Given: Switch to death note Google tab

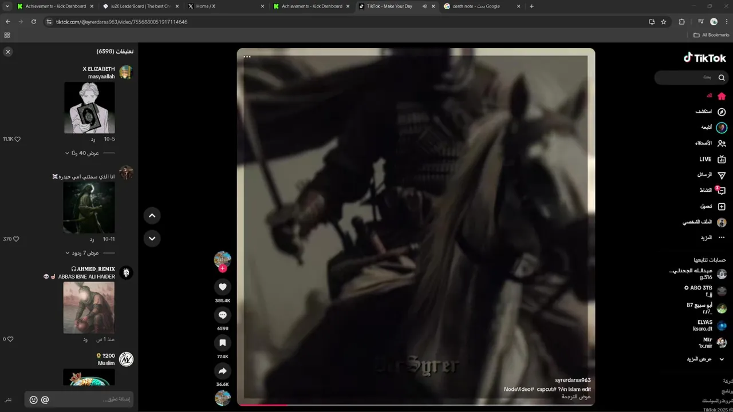Looking at the screenshot, I should coord(482,6).
